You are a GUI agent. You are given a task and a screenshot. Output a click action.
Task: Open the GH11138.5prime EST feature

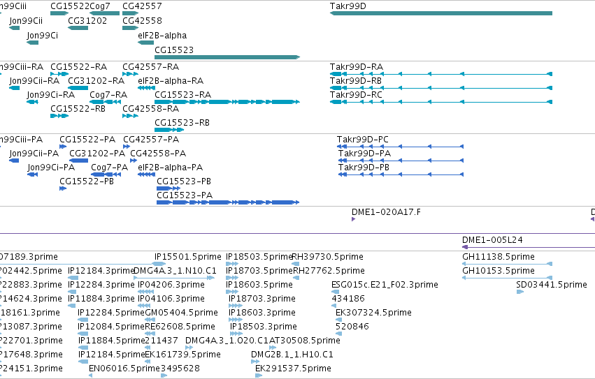point(508,264)
